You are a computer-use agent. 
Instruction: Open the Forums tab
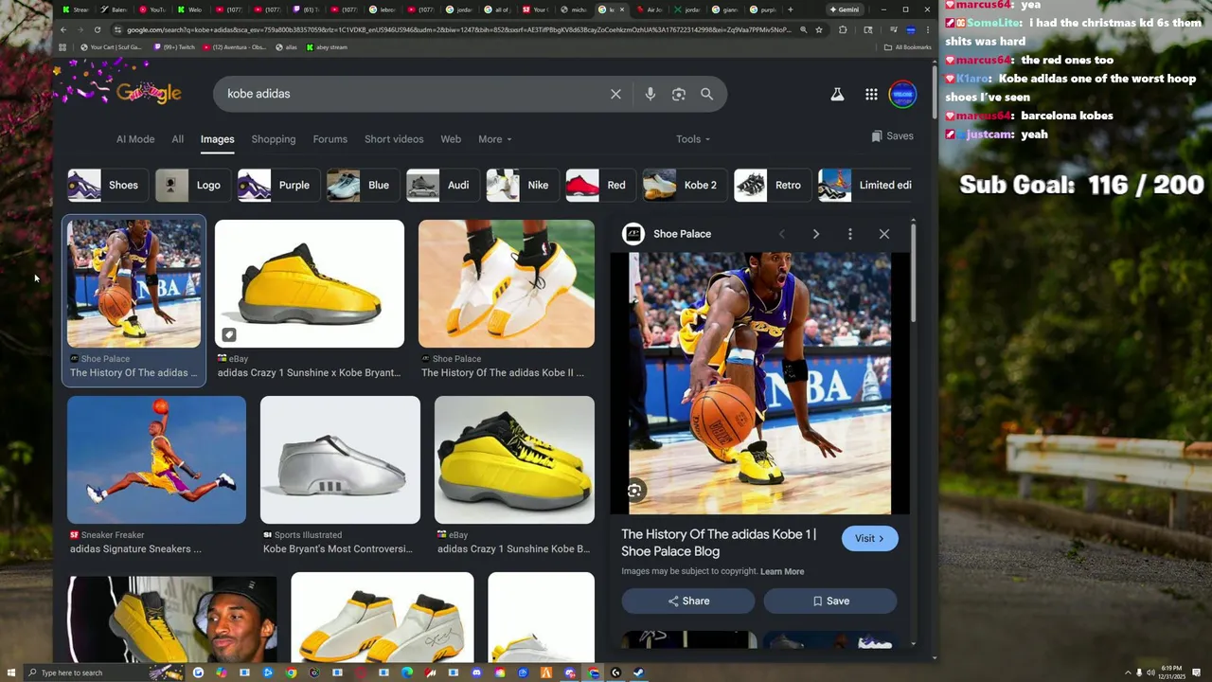coord(330,139)
